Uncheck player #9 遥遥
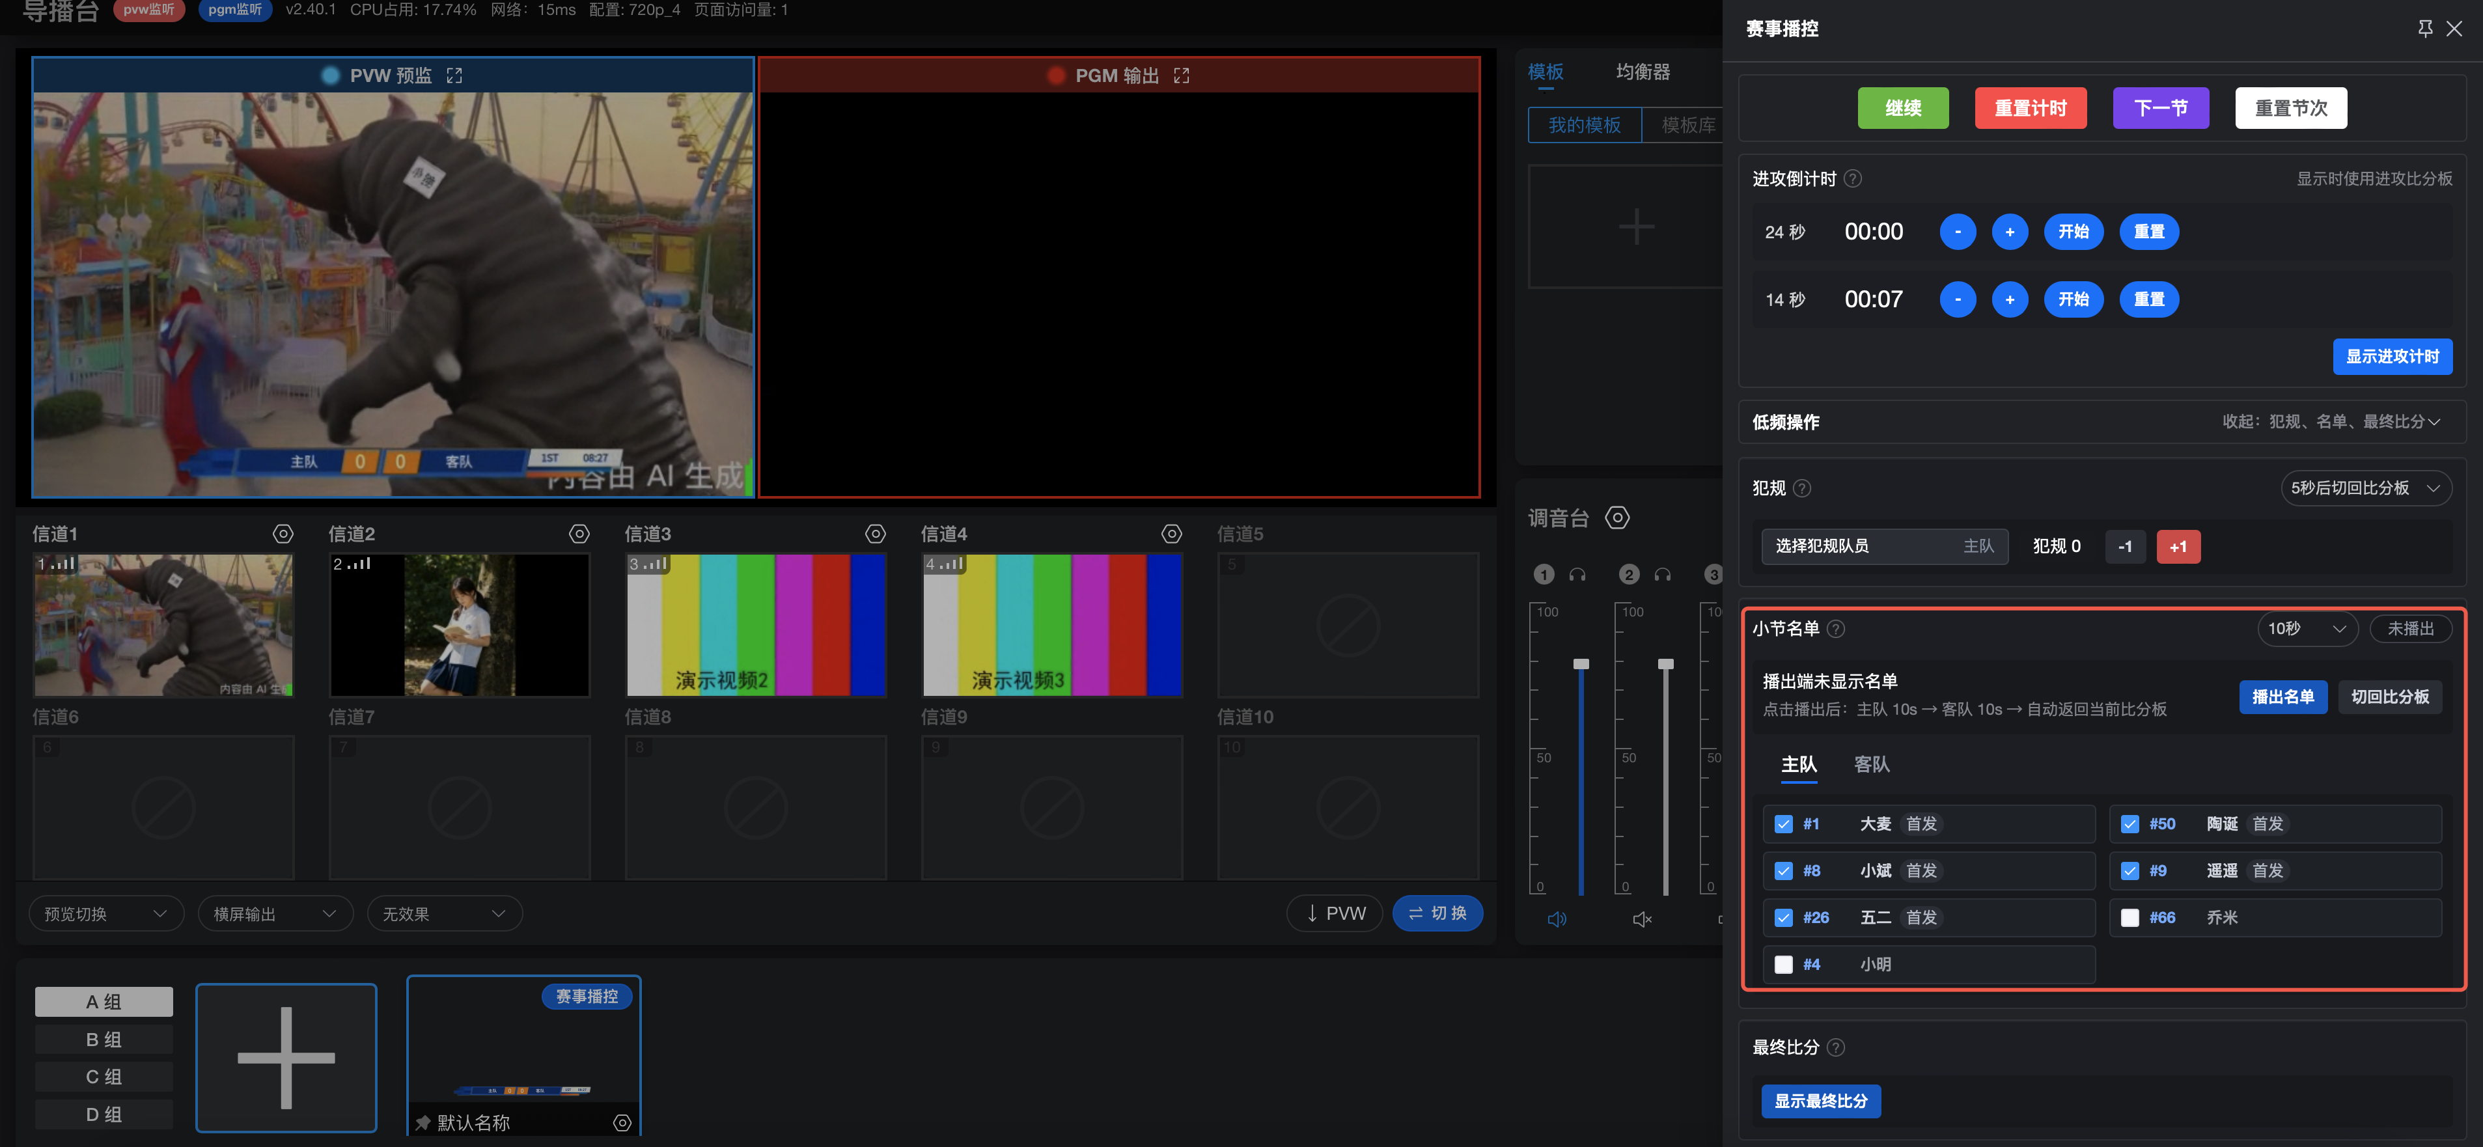Image resolution: width=2483 pixels, height=1147 pixels. (x=2130, y=872)
